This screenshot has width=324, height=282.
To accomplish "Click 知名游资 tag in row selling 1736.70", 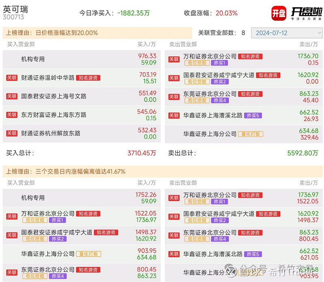I will click(x=250, y=56).
